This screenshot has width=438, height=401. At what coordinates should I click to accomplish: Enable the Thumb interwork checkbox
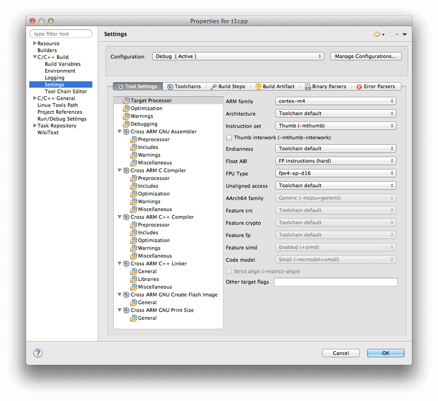click(x=229, y=138)
